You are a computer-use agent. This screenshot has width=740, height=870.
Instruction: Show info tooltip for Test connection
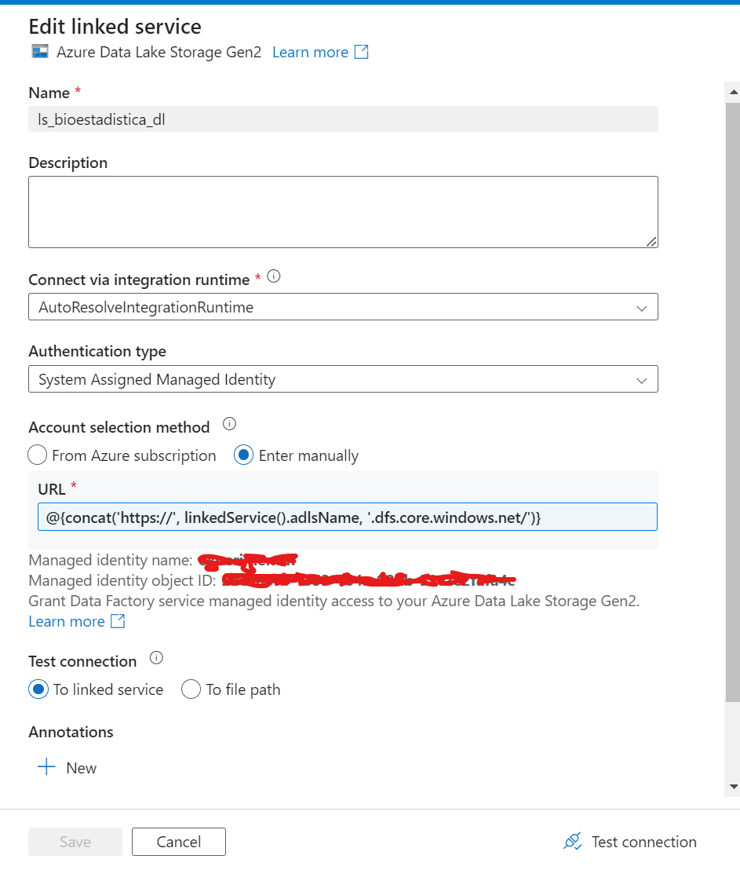click(156, 658)
